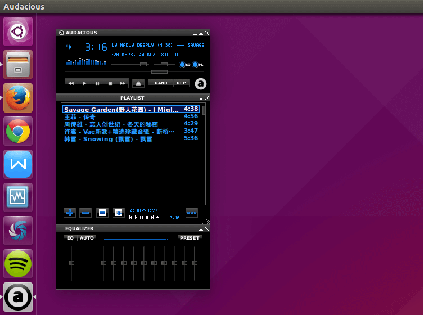The image size is (423, 315).
Task: Open the equalizer PRESET menu
Action: point(190,238)
